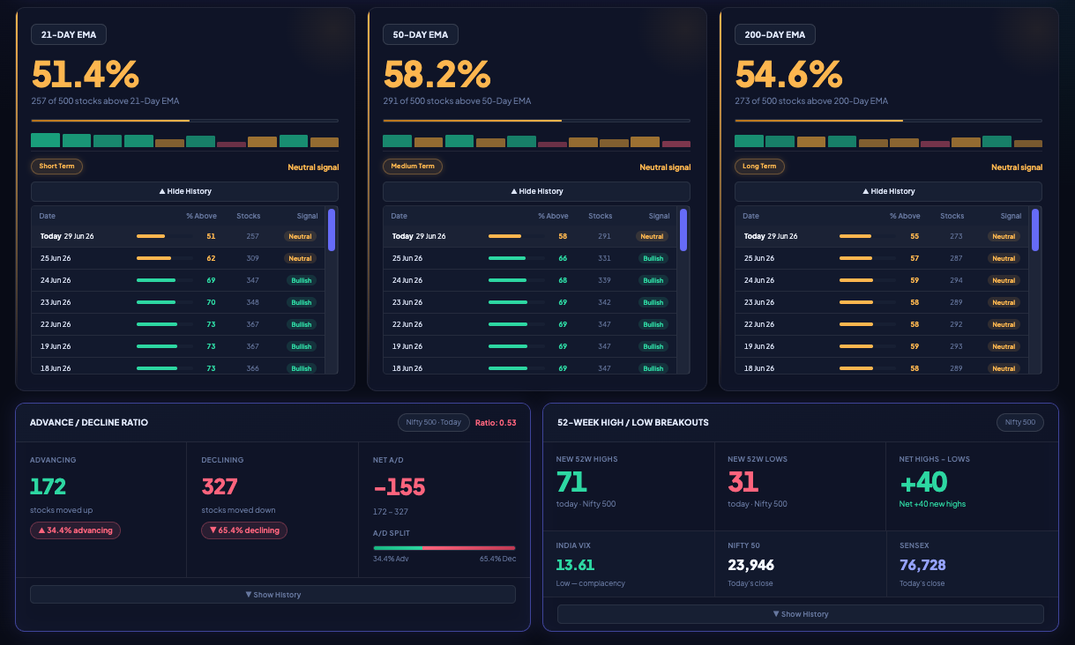Click the 51.4% headline value
The image size is (1075, 645).
pos(85,74)
